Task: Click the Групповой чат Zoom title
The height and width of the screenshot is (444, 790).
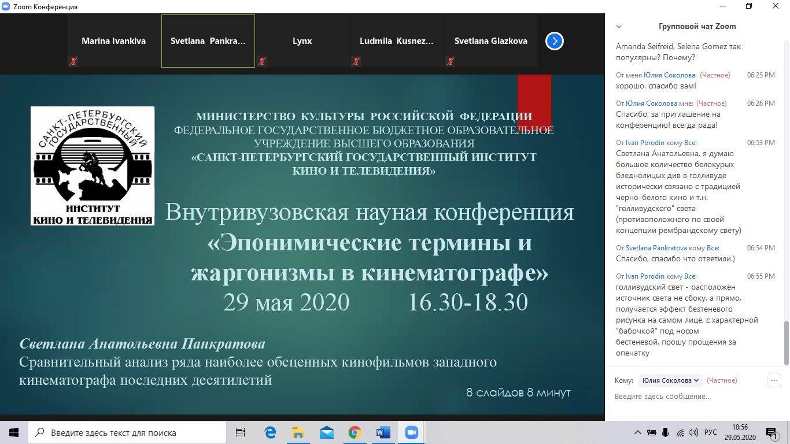Action: [697, 27]
